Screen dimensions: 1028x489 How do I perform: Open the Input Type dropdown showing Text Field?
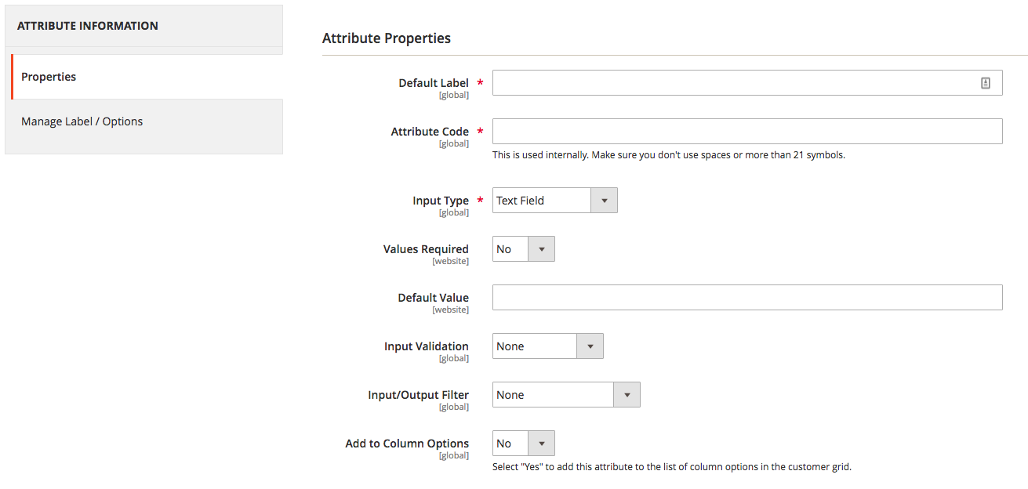[554, 201]
